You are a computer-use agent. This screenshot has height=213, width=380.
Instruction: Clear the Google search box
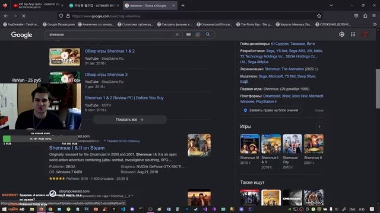(177, 34)
